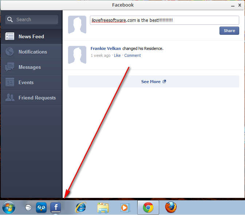Open Messages tab

coord(32,67)
